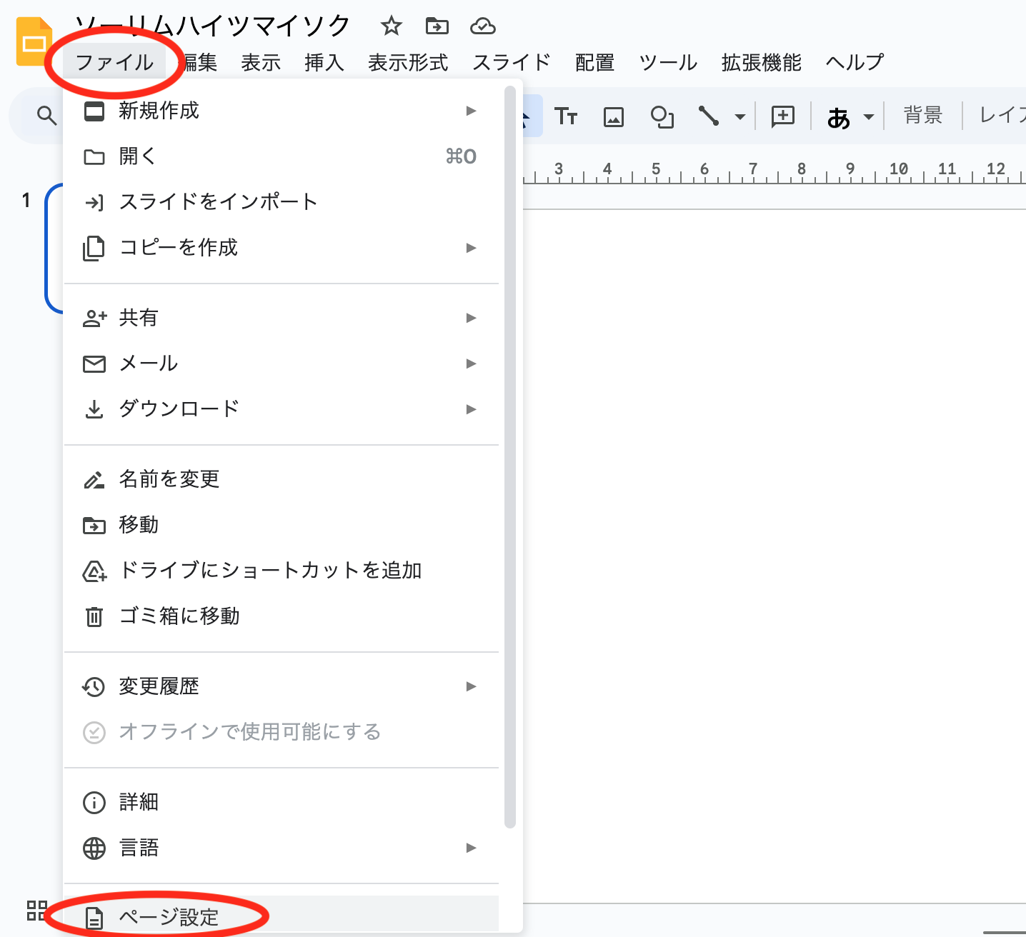This screenshot has height=937, width=1026.
Task: Select the insert image icon
Action: [614, 116]
